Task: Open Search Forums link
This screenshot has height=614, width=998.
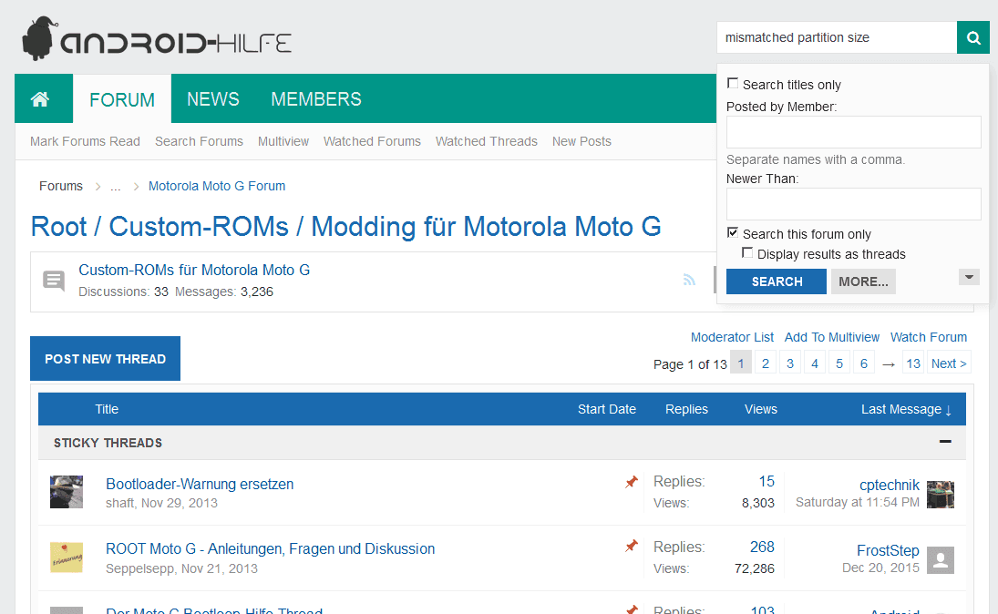Action: tap(200, 141)
